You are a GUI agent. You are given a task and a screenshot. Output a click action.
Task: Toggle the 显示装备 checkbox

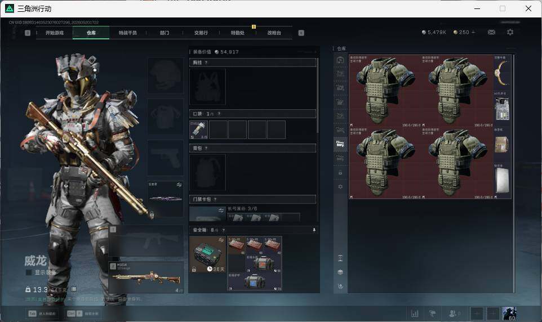tap(29, 272)
